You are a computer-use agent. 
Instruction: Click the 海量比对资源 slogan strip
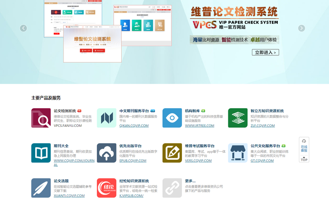click(235, 40)
